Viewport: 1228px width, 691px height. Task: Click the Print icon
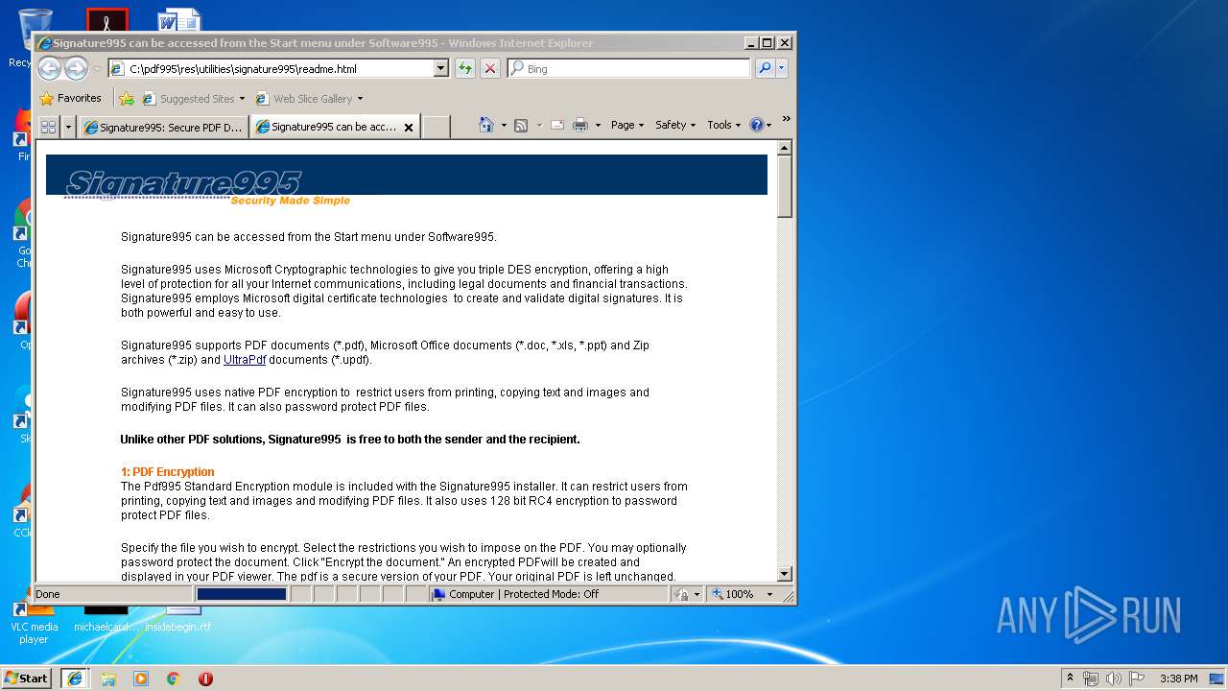tap(580, 125)
